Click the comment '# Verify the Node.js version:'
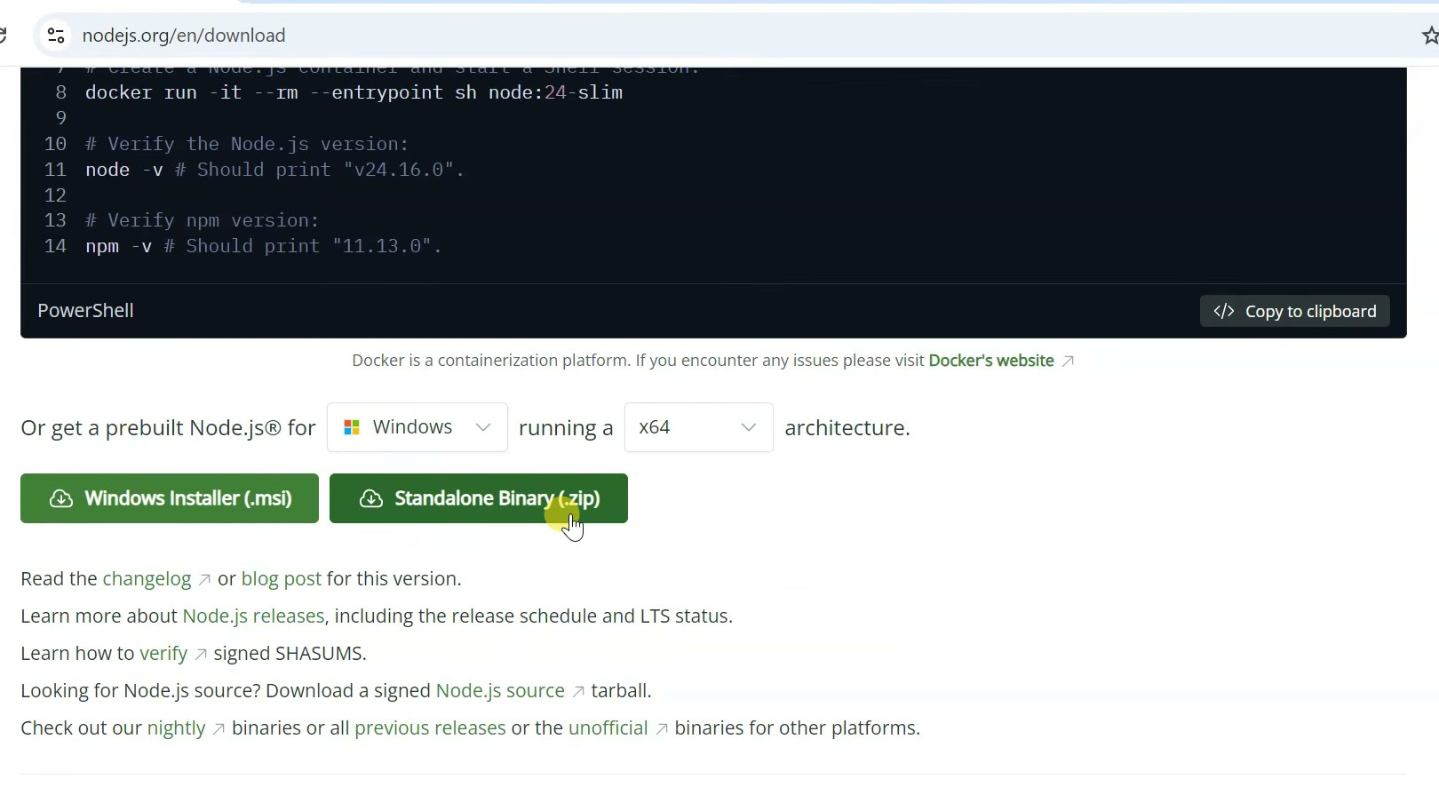1439x795 pixels. coord(247,144)
